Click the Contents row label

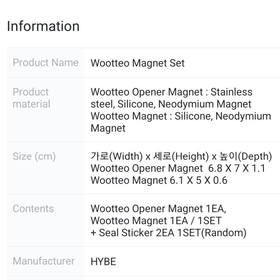[33, 209]
